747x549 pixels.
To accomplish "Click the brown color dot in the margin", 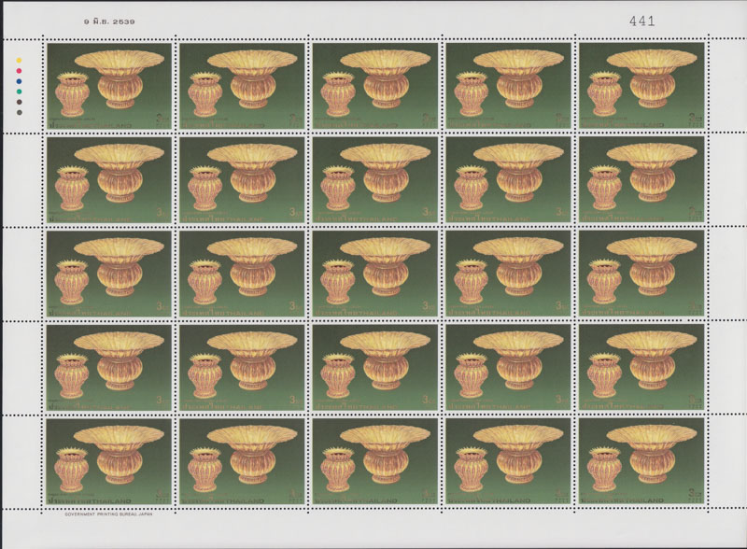I will (x=19, y=100).
